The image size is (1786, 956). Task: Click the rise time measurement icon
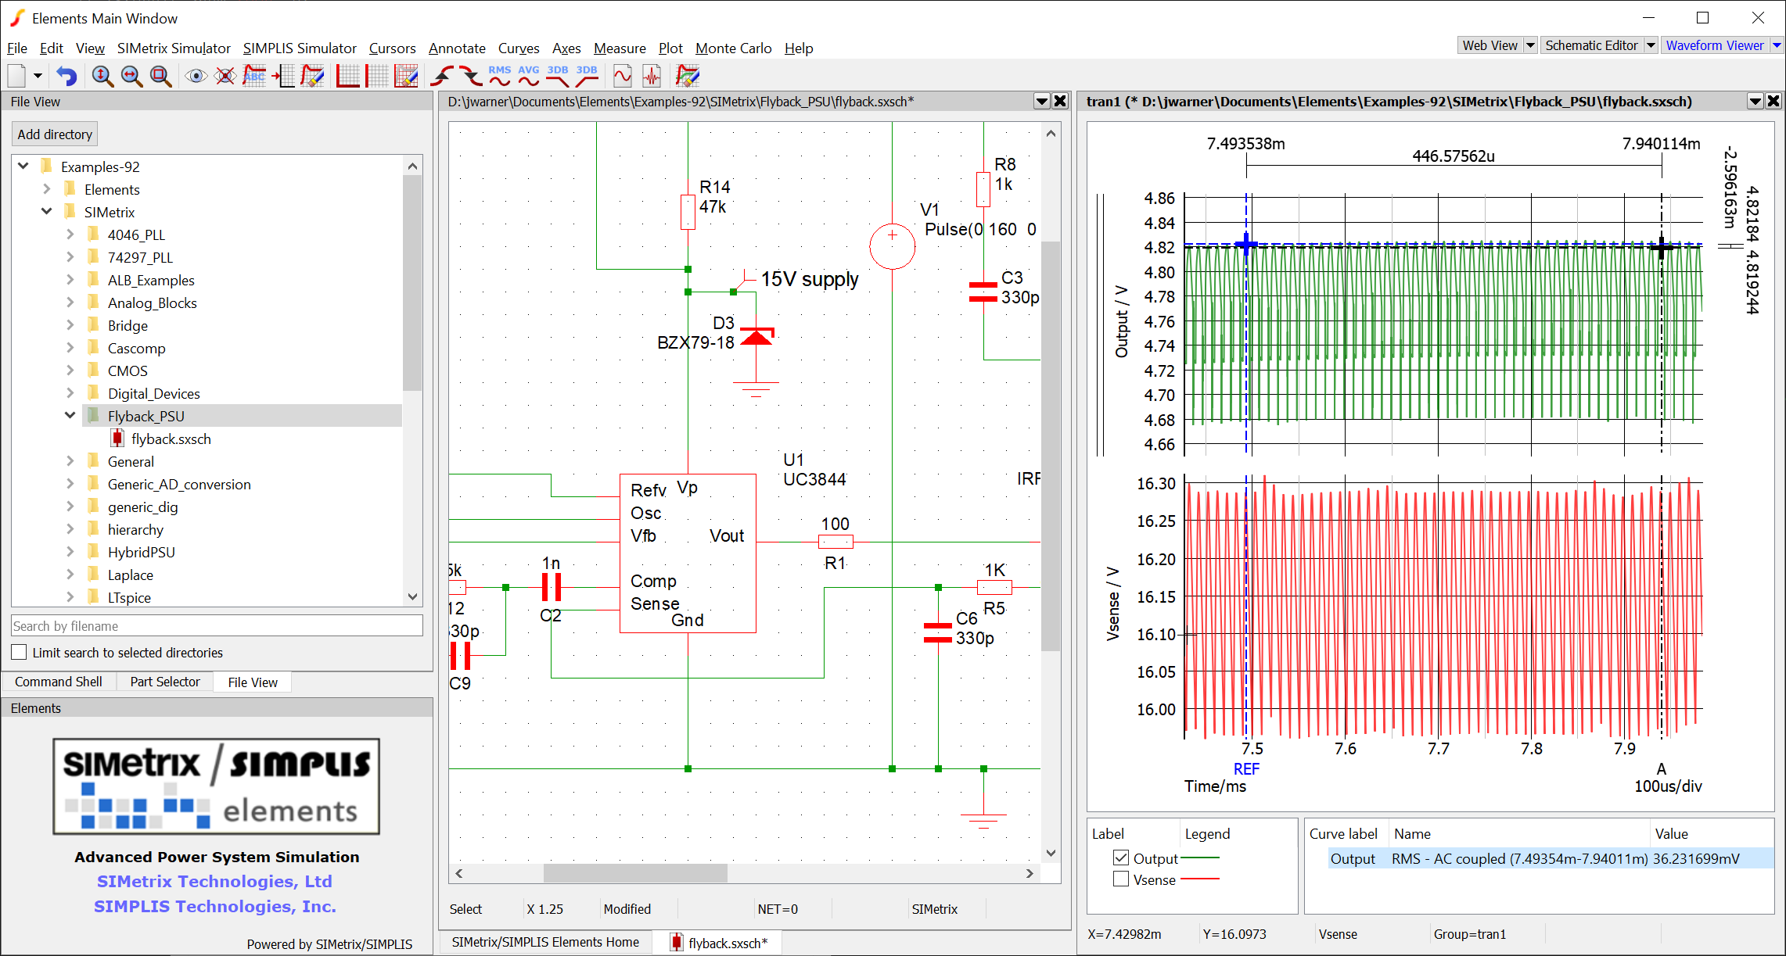click(441, 76)
